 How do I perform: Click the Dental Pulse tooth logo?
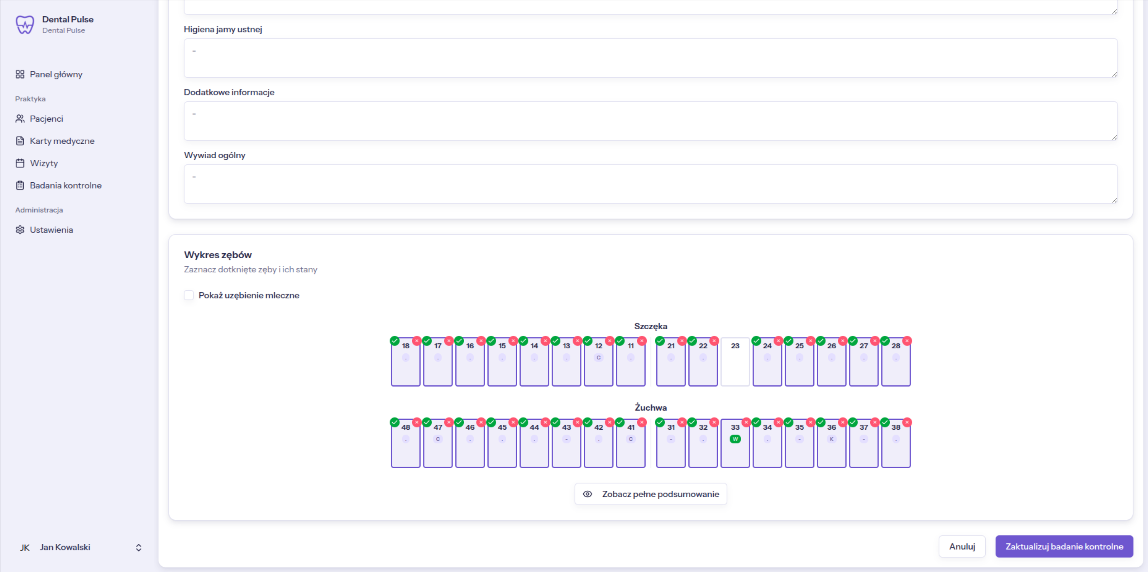pyautogui.click(x=25, y=24)
